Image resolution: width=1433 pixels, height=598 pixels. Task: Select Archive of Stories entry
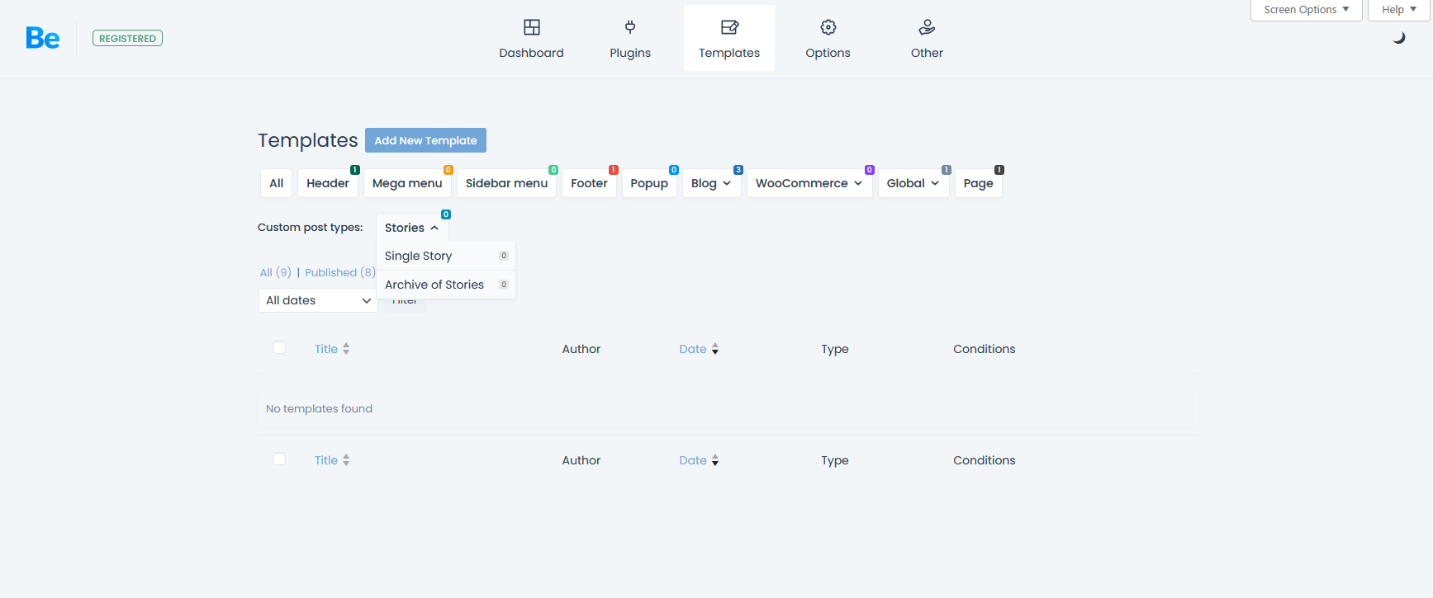coord(446,285)
